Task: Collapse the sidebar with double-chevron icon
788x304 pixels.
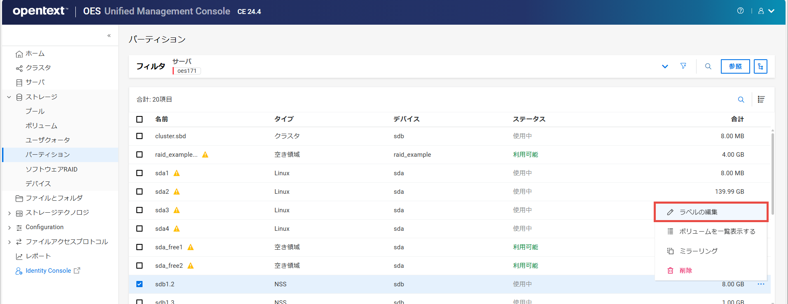Action: coord(109,36)
